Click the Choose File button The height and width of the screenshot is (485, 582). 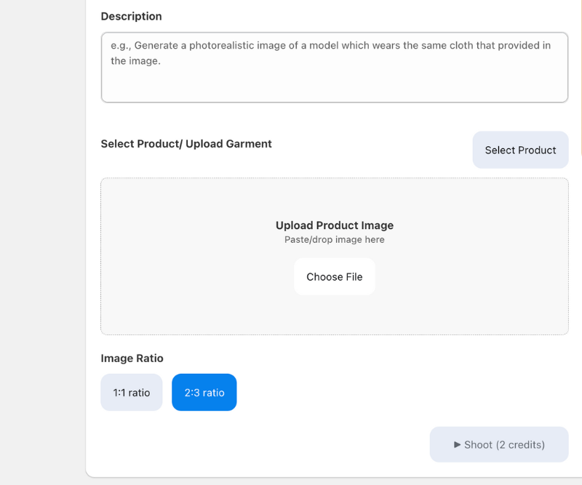click(x=335, y=277)
